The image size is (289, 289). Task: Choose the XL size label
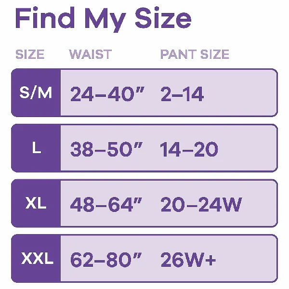coord(36,203)
